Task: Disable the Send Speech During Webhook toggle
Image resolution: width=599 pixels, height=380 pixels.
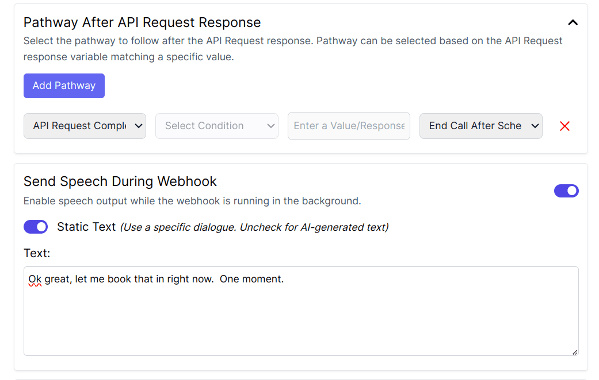Action: (x=566, y=191)
